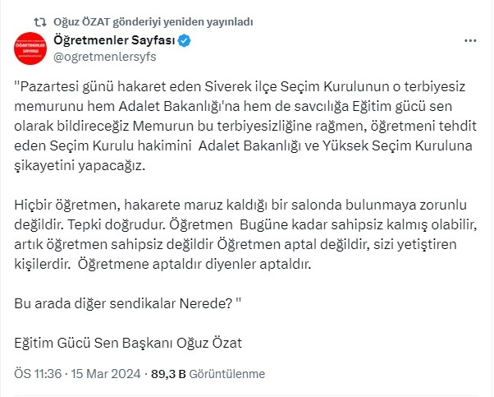Open the Öğretmenler Sayfası profile avatar
Screen dimensions: 494x397
[30, 48]
